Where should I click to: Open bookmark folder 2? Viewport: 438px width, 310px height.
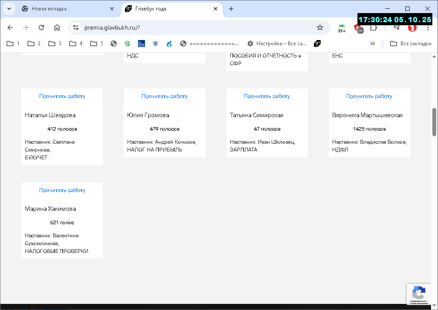34,44
